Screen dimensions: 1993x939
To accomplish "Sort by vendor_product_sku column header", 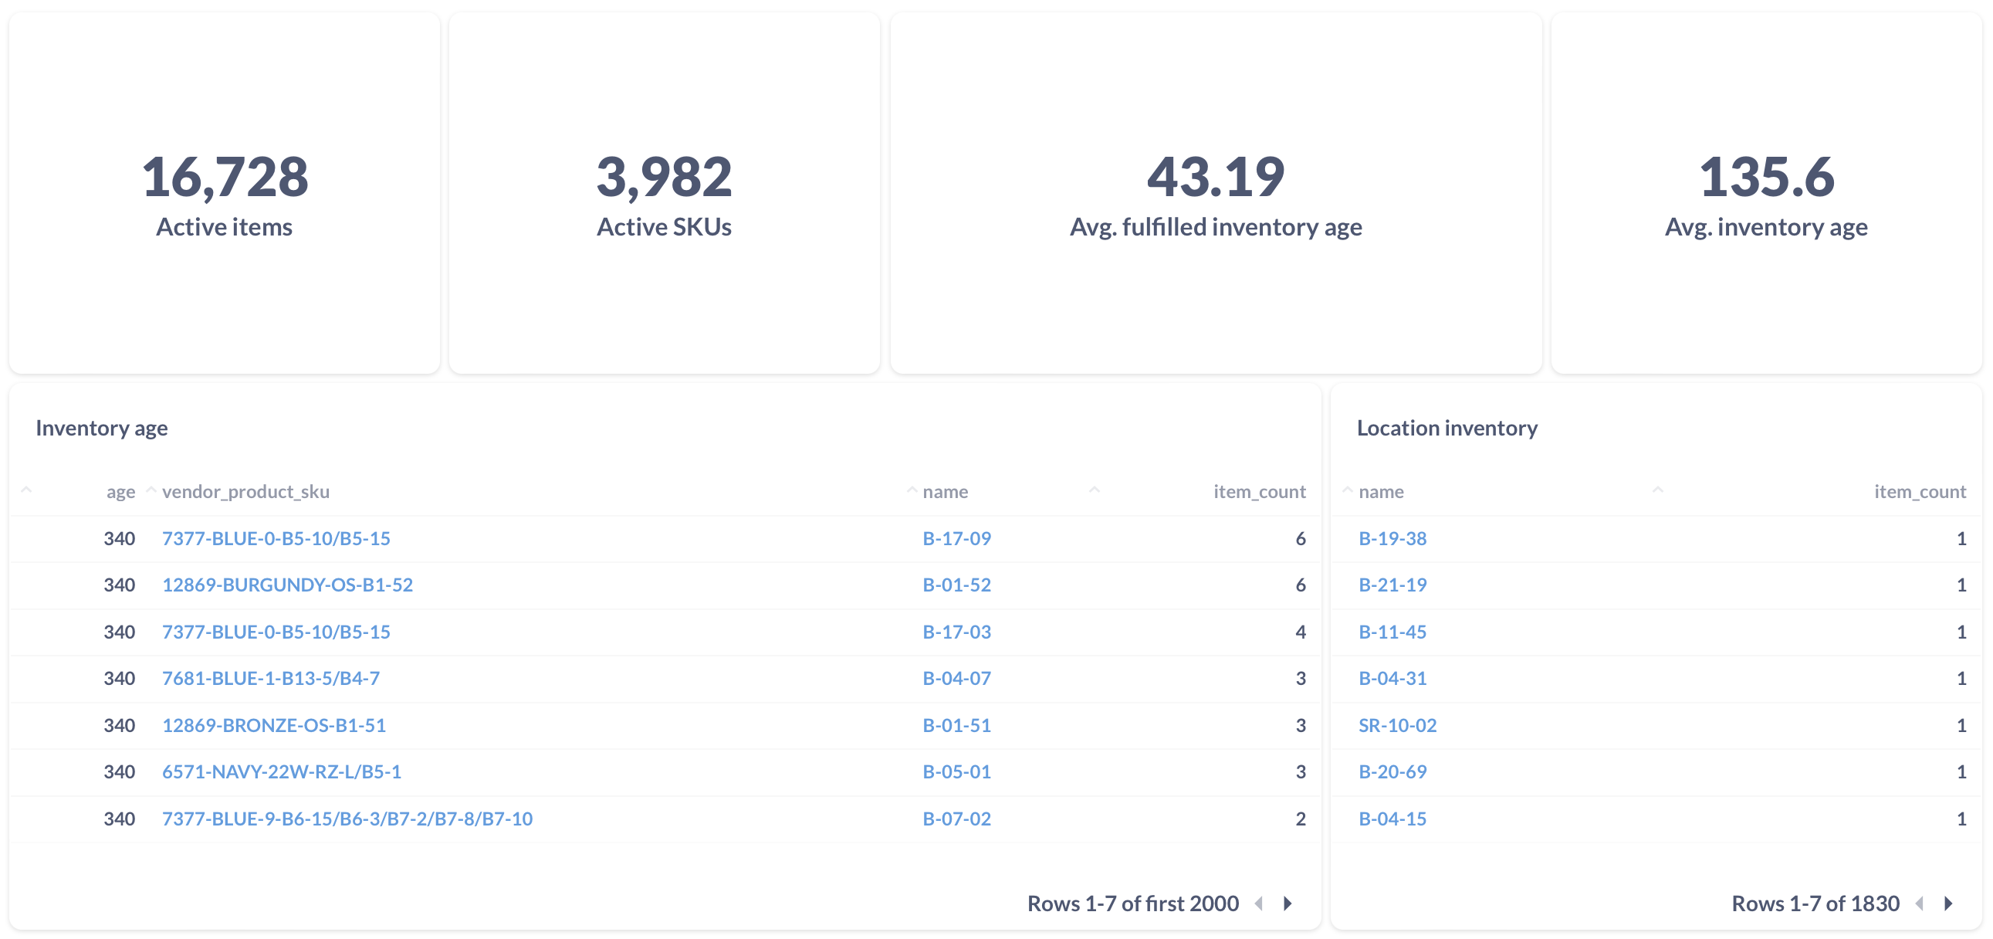I will pos(246,492).
